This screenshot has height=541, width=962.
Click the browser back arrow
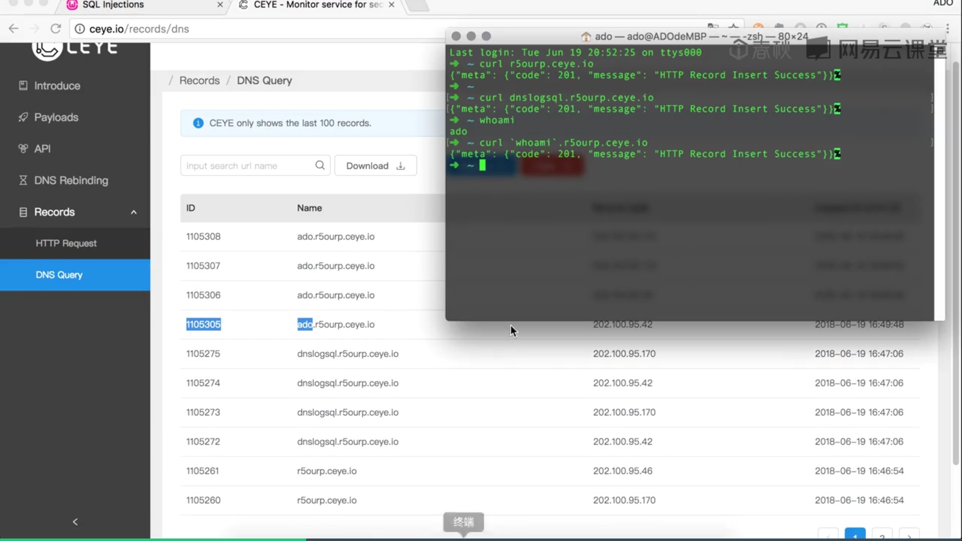[x=14, y=29]
